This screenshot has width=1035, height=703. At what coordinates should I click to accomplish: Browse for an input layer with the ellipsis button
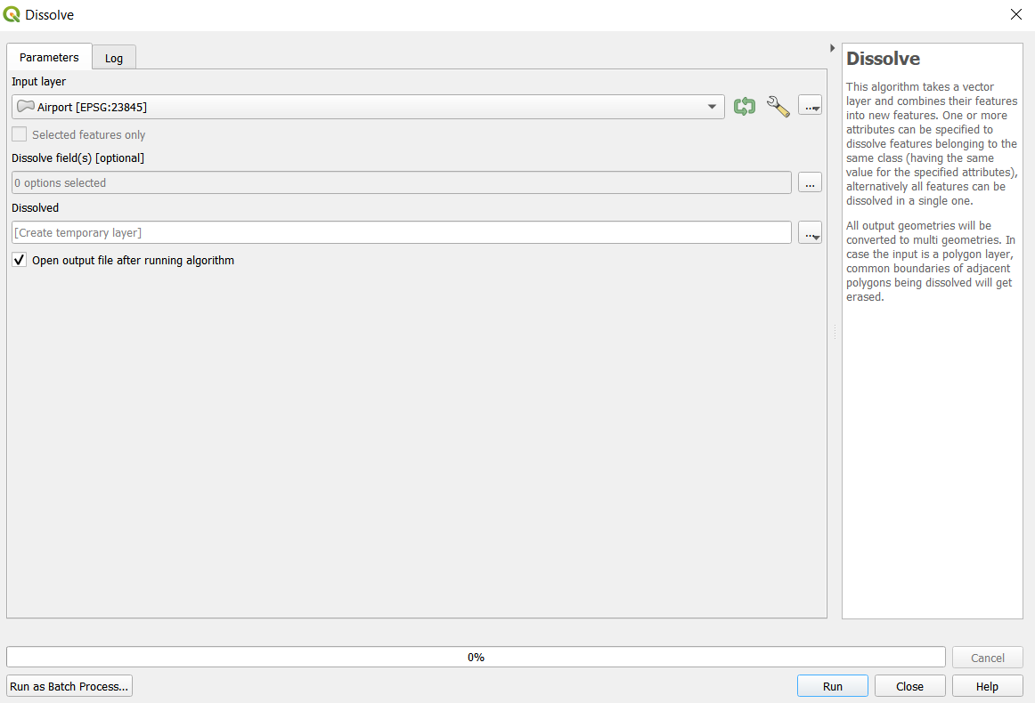pos(810,107)
